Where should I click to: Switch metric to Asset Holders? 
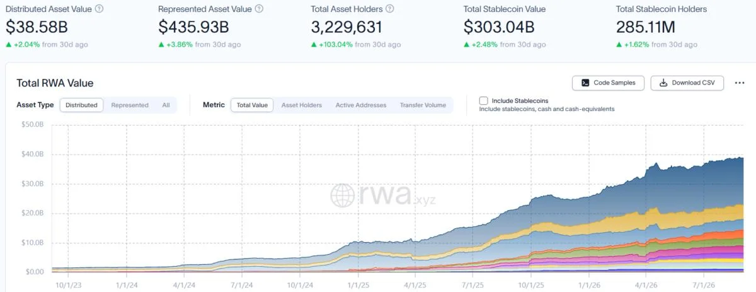pyautogui.click(x=302, y=105)
